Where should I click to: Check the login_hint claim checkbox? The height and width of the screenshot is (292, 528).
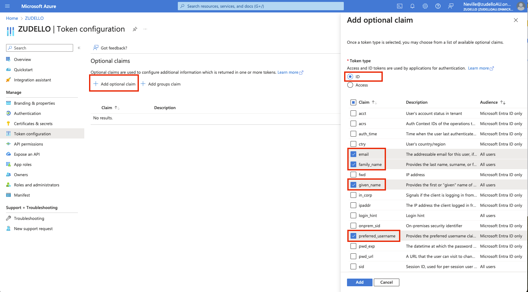[353, 215]
